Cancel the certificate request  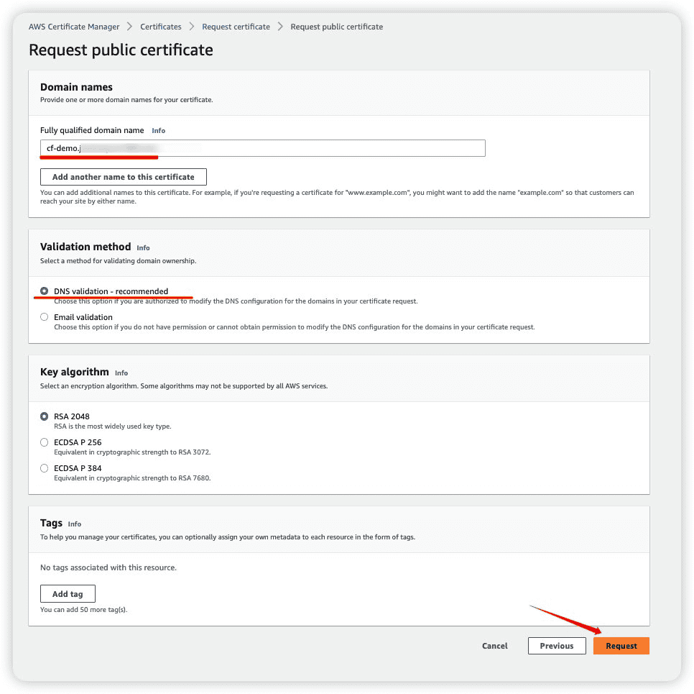tap(494, 646)
